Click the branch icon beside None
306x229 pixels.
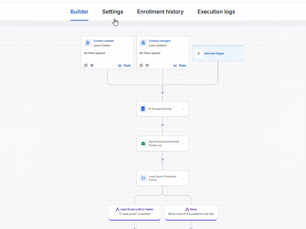(x=187, y=209)
